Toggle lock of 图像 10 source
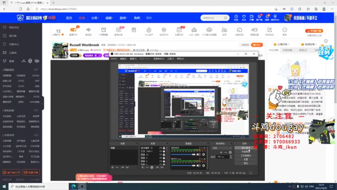This screenshot has width=337, height=190. coord(164,155)
